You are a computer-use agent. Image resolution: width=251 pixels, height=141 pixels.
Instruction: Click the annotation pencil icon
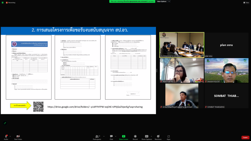5,123
